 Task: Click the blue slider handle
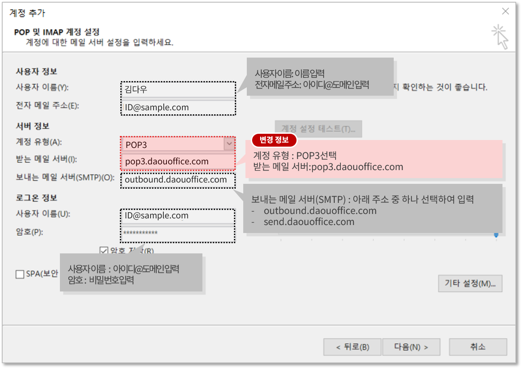[496, 236]
